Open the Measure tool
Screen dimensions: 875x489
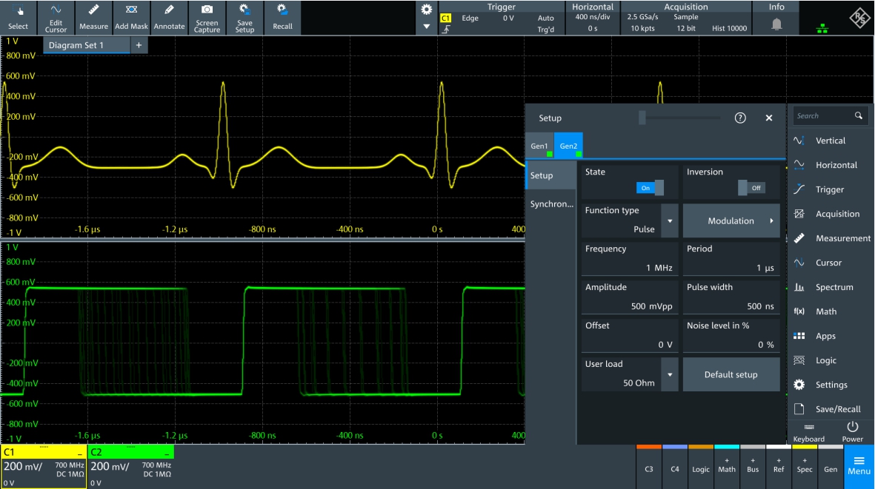coord(94,18)
